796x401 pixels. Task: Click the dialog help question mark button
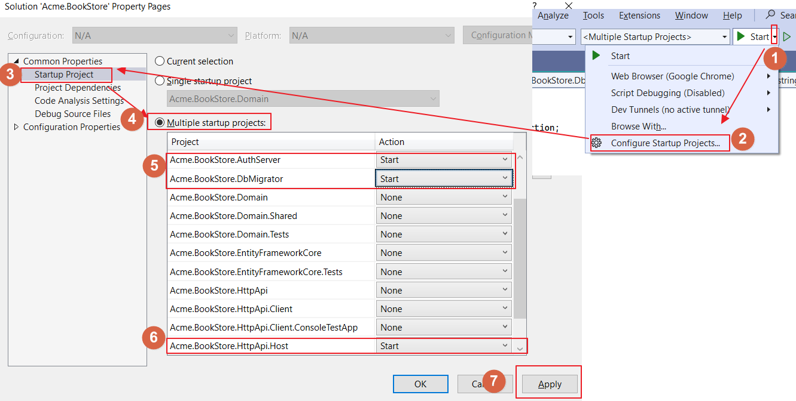[535, 5]
